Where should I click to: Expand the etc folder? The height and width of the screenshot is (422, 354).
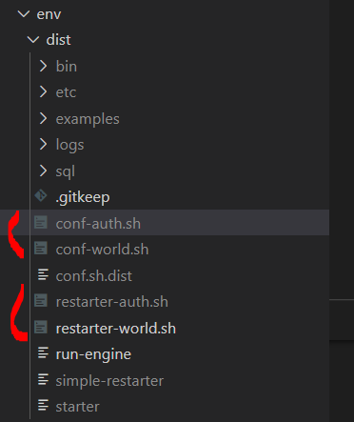[43, 92]
